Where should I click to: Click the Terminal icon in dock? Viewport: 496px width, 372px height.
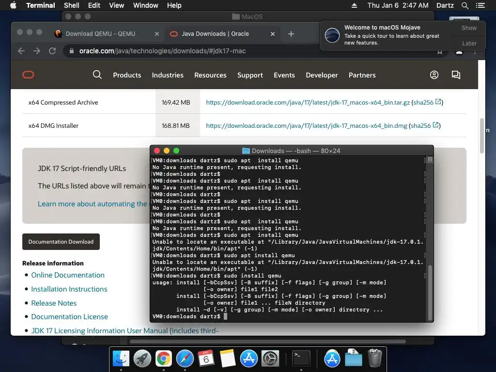[301, 359]
